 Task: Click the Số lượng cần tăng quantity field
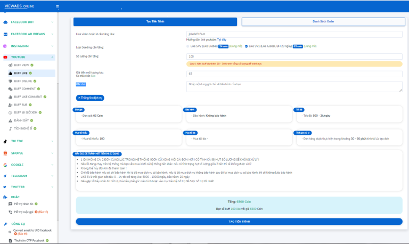[x=294, y=56]
